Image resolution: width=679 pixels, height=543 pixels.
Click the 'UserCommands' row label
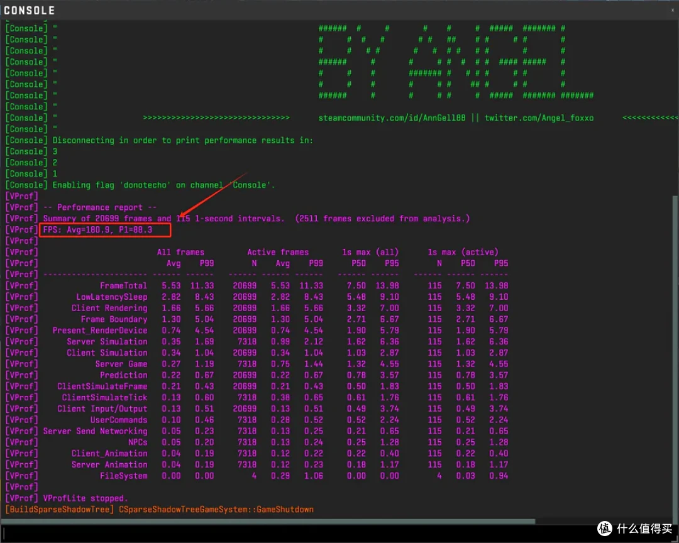click(x=119, y=420)
